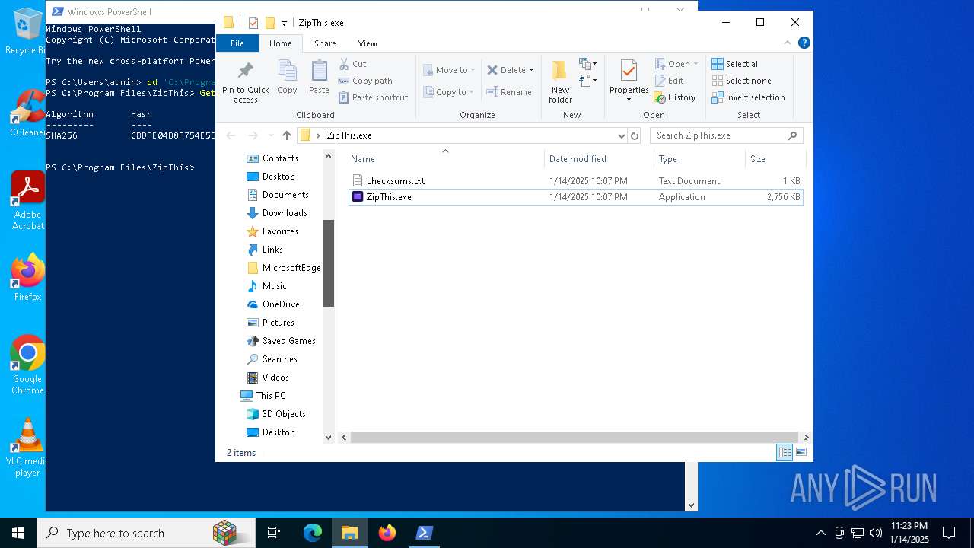Viewport: 974px width, 548px height.
Task: Click Rename in the ribbon
Action: (x=509, y=92)
